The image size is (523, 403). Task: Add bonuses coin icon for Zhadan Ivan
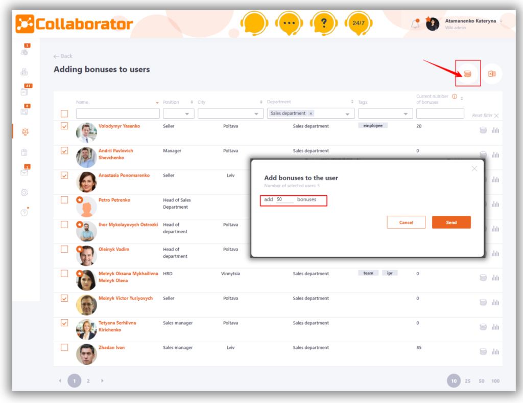pos(483,351)
